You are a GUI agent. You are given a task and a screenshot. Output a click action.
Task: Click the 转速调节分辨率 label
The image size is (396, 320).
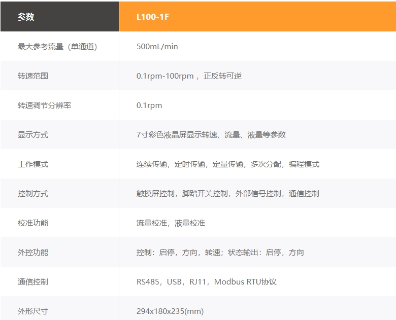(44, 105)
